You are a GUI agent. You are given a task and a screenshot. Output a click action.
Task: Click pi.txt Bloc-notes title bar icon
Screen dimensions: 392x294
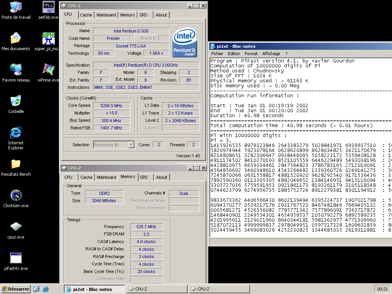213,46
